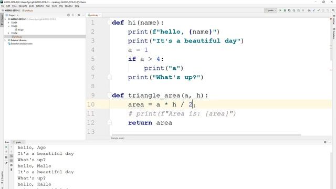The image size is (336, 189).
Task: Toggle soft-wrap in Run console
Action: [x=12, y=156]
